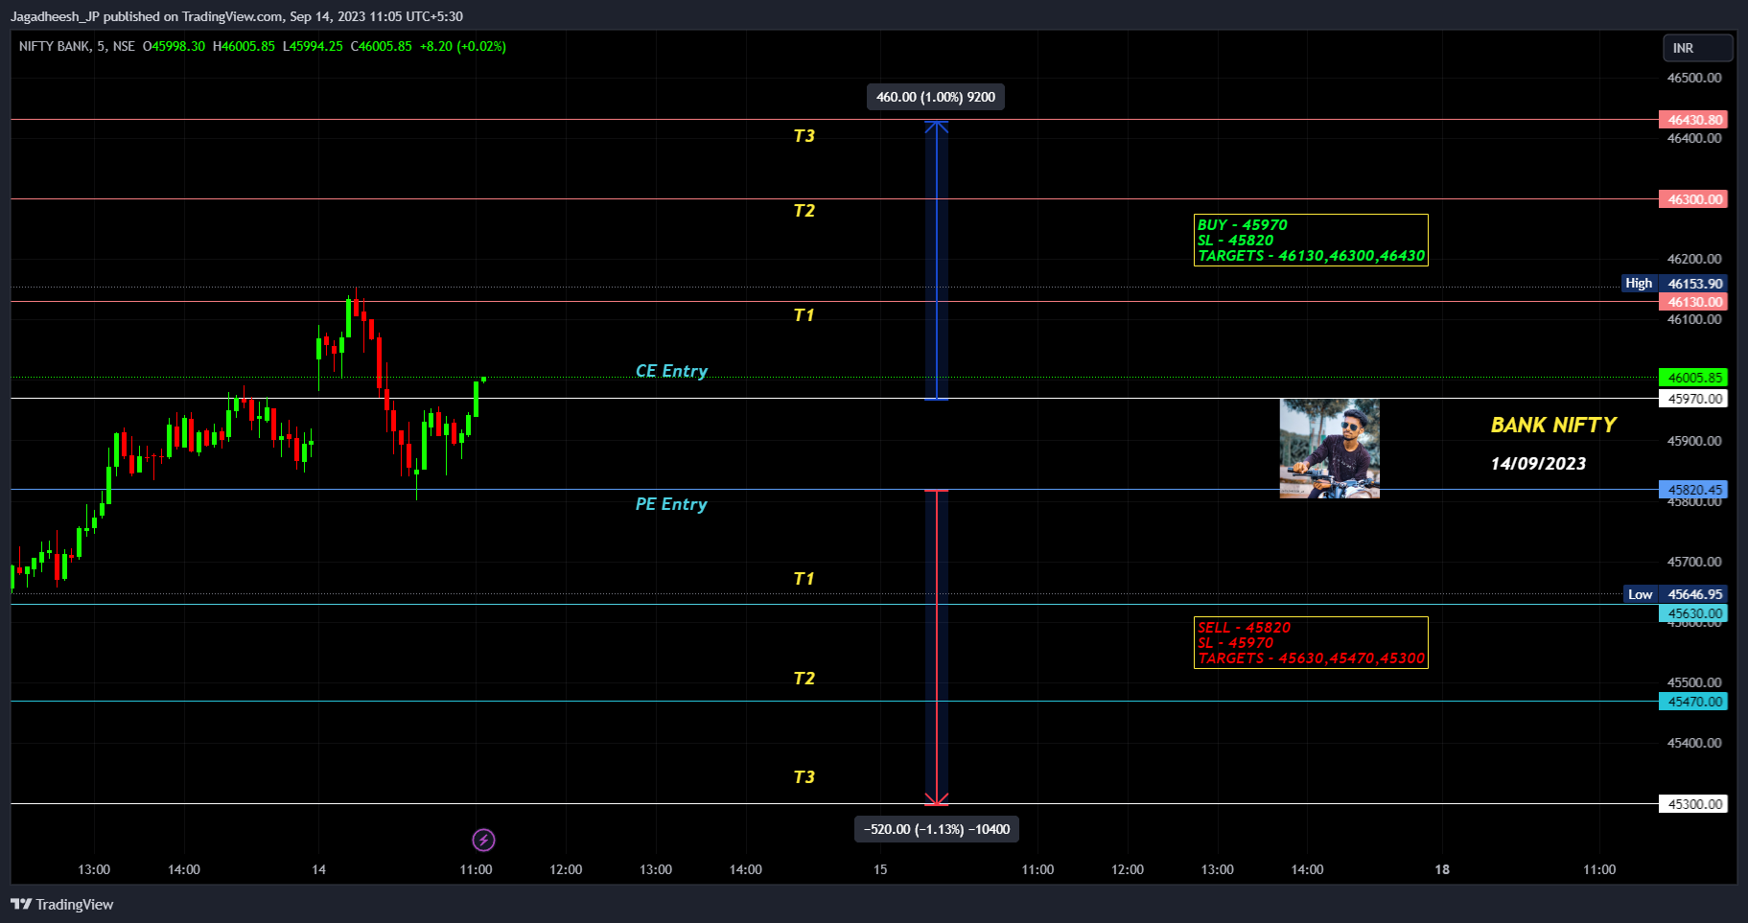Select the red SELL - 45820 note box
The height and width of the screenshot is (923, 1748).
1311,642
